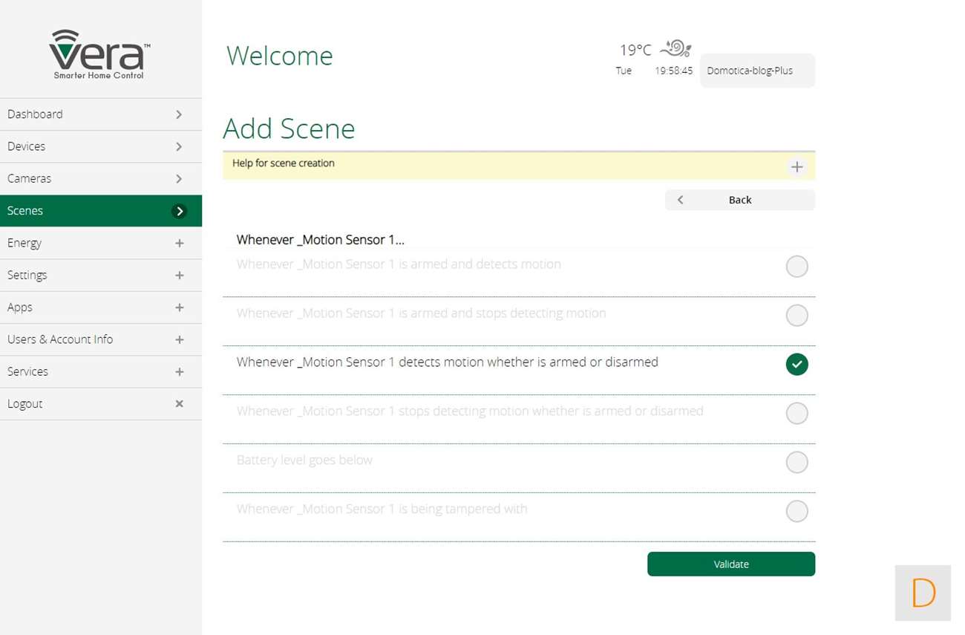This screenshot has width=965, height=635.
Task: Expand the Help for scene creation panel
Action: pos(796,167)
